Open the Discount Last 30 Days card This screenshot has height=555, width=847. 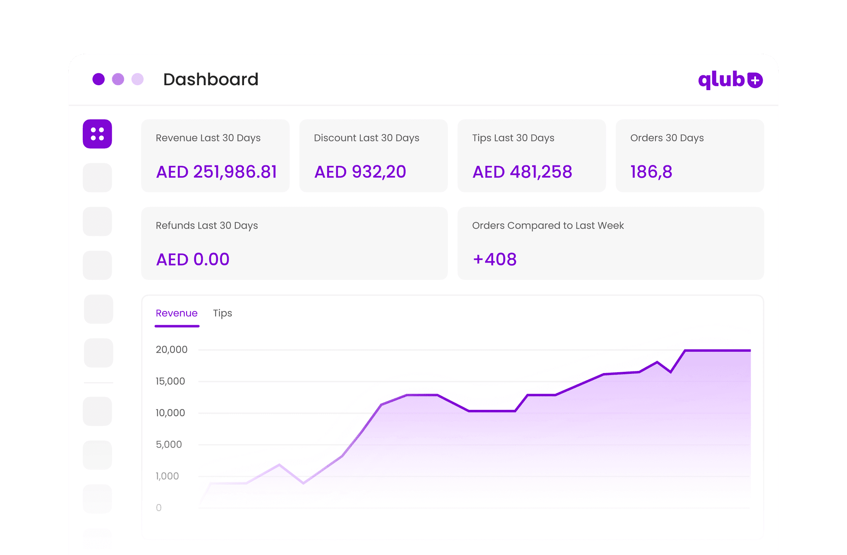(x=373, y=155)
